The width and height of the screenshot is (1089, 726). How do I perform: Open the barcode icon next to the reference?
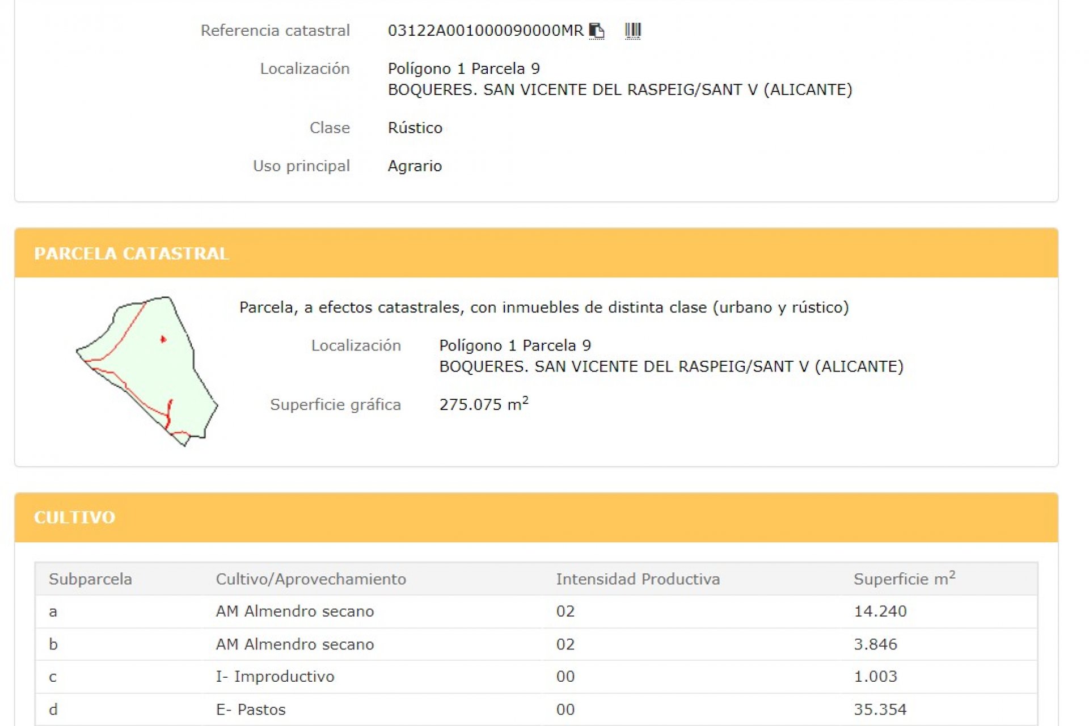pos(632,31)
